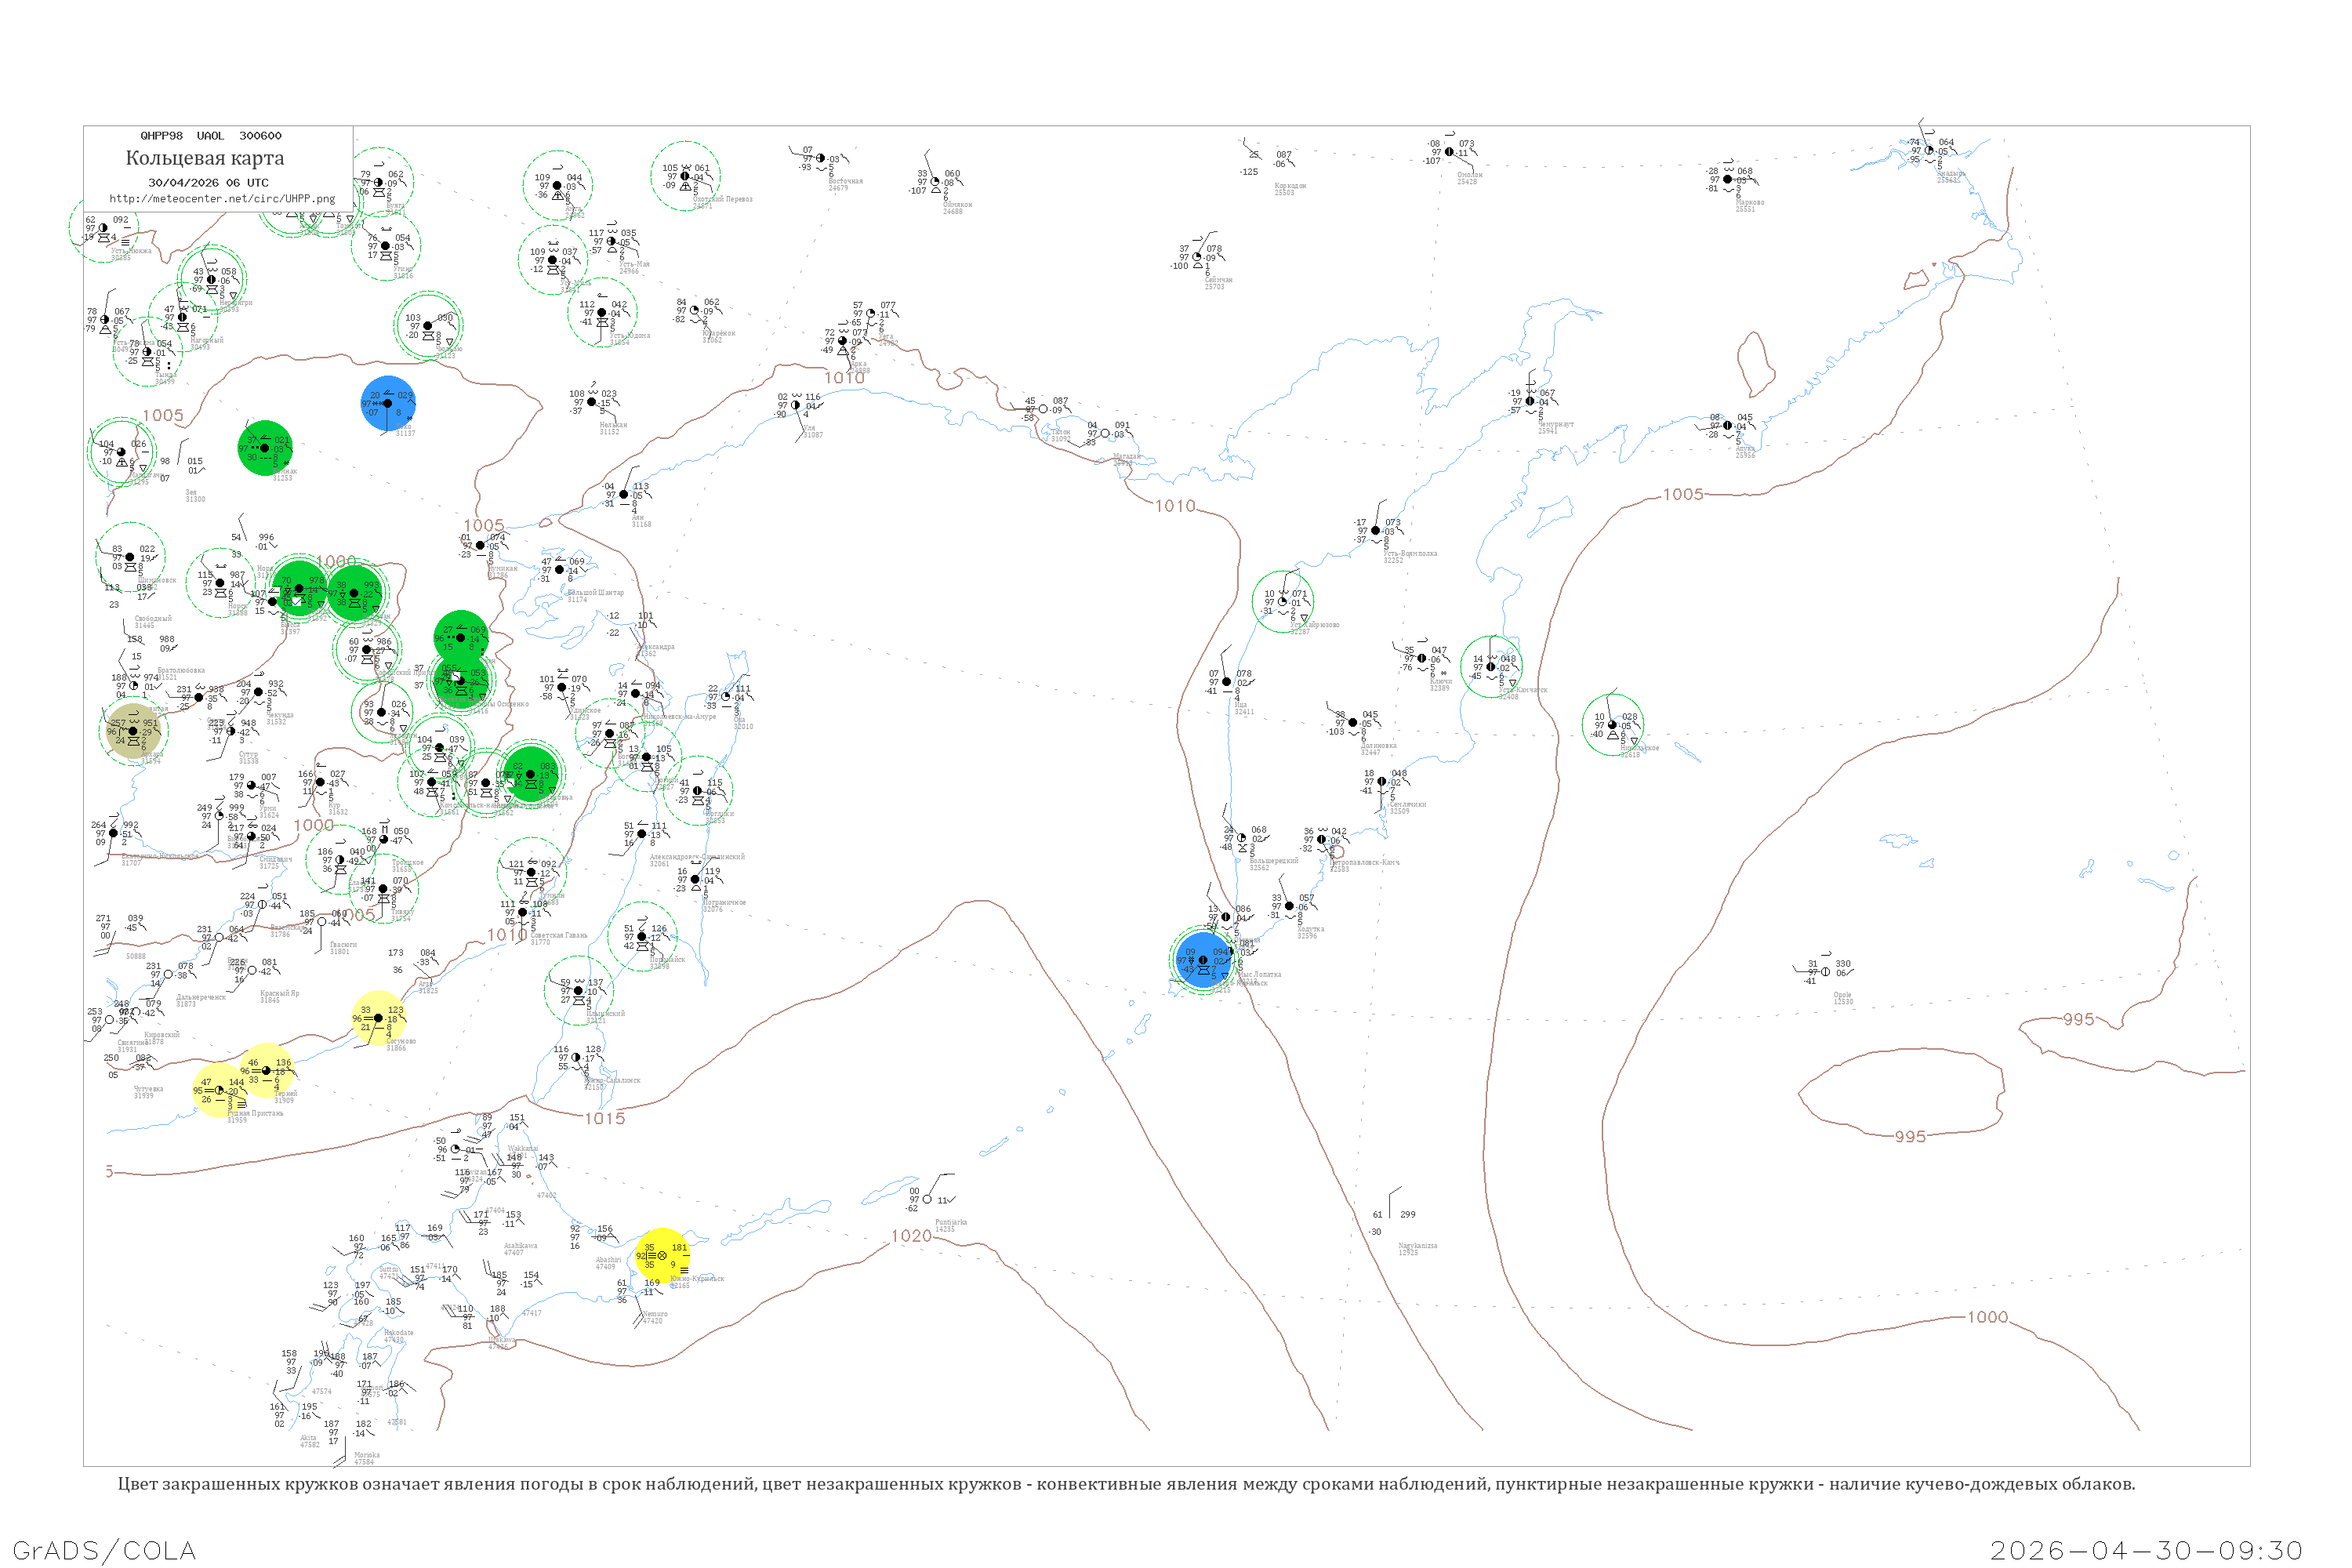Click the pale yellow circle at station 31866
Viewport: 2352px width, 1568px height.
coord(378,1018)
